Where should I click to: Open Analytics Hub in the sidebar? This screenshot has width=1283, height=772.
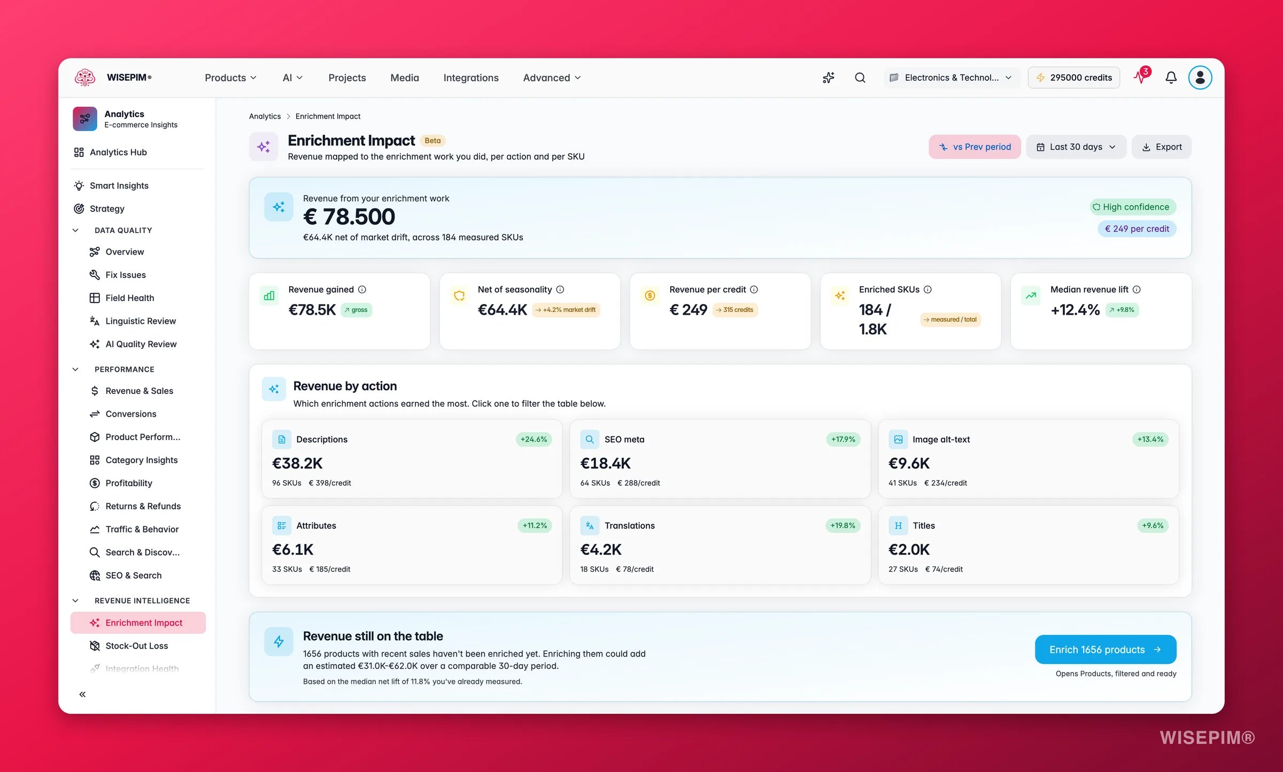point(138,152)
